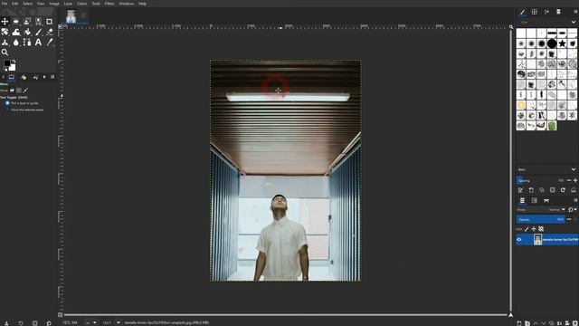Select the Unified Transform tool
The height and width of the screenshot is (326, 579).
(x=5, y=33)
